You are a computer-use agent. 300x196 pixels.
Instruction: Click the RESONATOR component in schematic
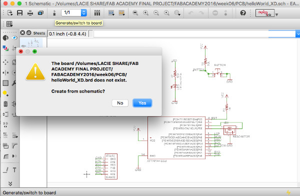(230, 130)
